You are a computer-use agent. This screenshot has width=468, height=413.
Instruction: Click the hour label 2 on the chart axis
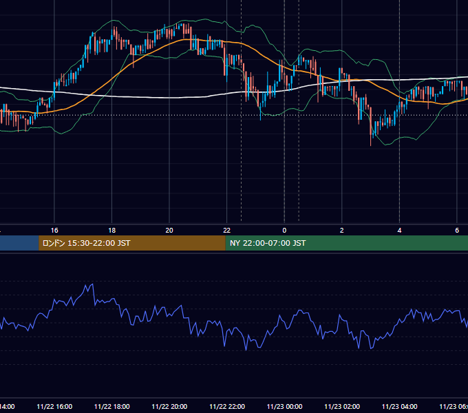[x=342, y=231]
